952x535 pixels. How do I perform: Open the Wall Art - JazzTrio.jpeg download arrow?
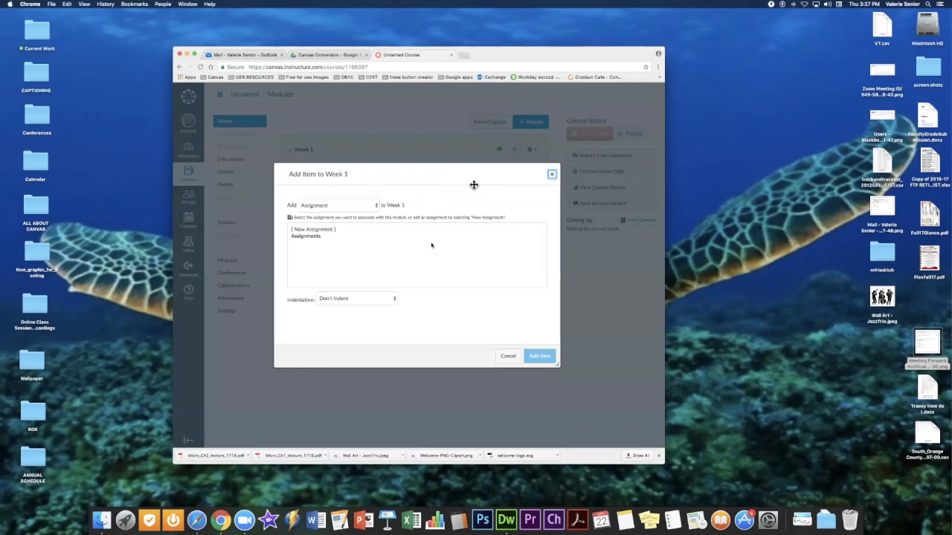(402, 455)
